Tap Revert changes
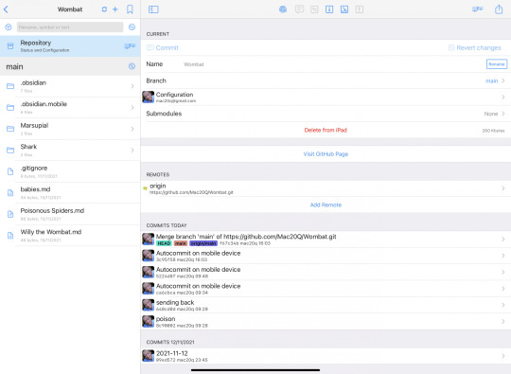 tap(475, 48)
